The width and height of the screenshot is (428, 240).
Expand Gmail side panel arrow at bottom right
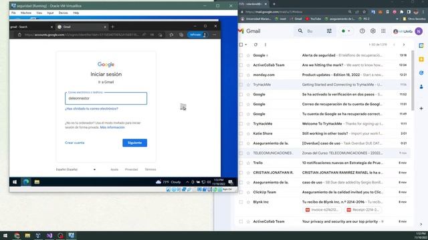coord(421,224)
